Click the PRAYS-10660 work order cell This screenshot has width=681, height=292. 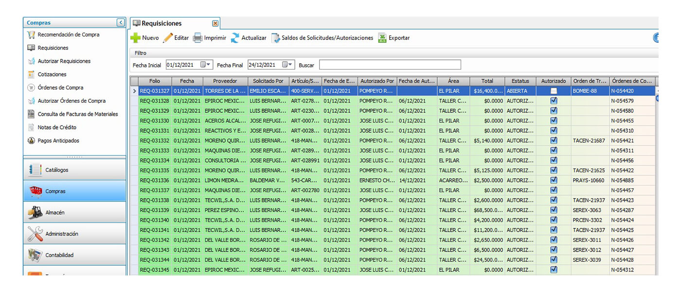590,180
